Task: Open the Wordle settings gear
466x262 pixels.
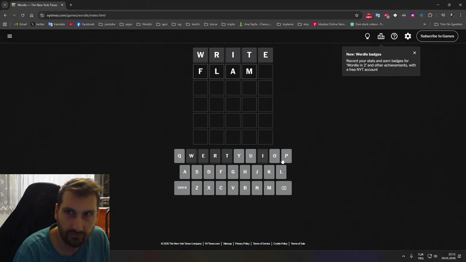Action: (x=408, y=36)
